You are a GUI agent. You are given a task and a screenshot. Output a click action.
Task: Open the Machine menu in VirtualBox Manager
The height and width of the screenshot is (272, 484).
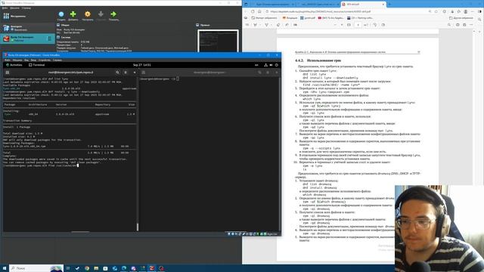[14, 8]
